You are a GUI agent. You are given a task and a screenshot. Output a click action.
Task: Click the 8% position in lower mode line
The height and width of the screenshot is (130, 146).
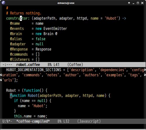pos(59,121)
